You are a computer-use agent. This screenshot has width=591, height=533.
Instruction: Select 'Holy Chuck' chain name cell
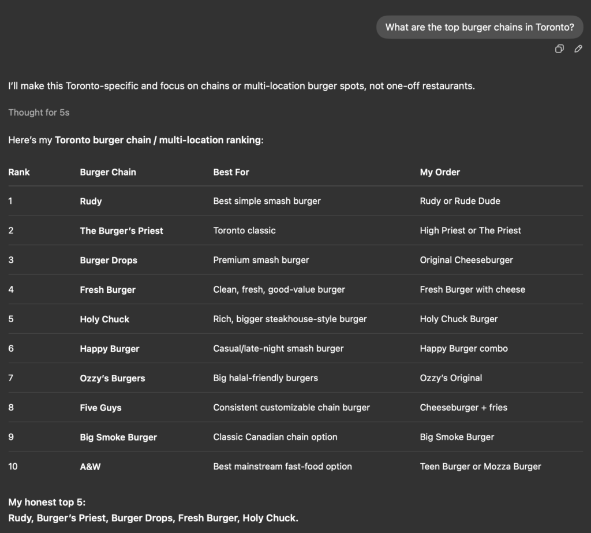(104, 319)
